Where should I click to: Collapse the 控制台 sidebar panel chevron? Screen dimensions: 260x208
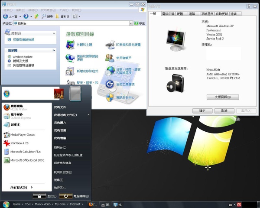(54, 33)
